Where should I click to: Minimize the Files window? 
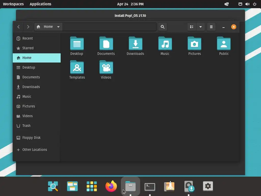pyautogui.click(x=224, y=27)
